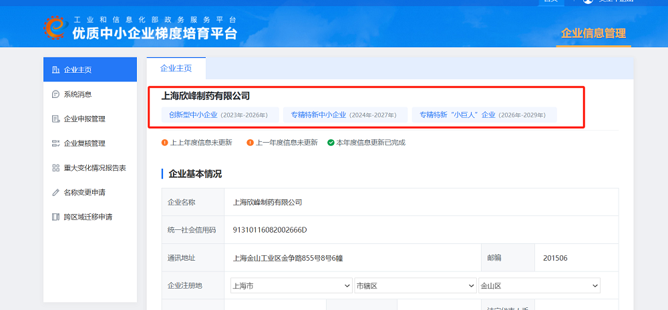Open 跨区域迁移申请 in the left sidebar

[90, 217]
